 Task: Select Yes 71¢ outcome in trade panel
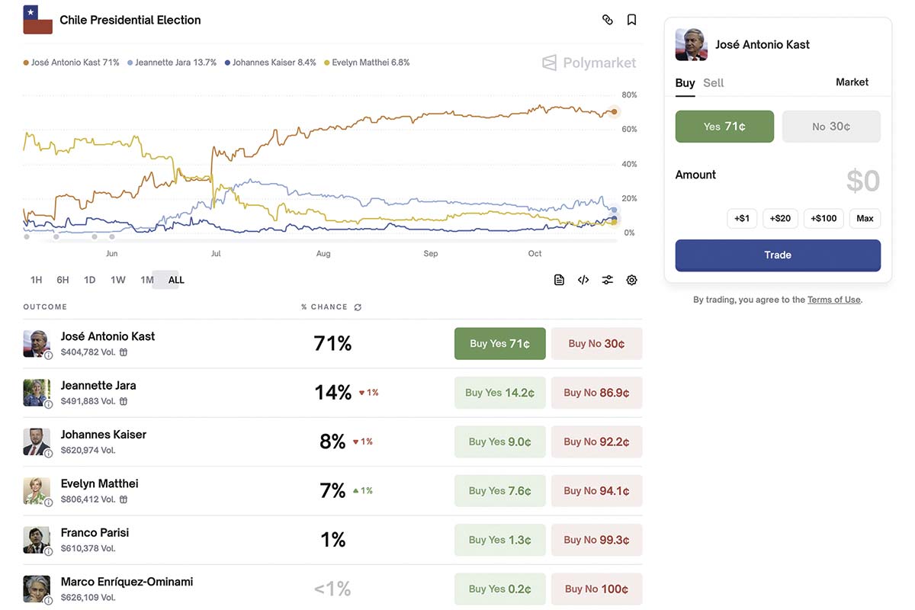(724, 127)
